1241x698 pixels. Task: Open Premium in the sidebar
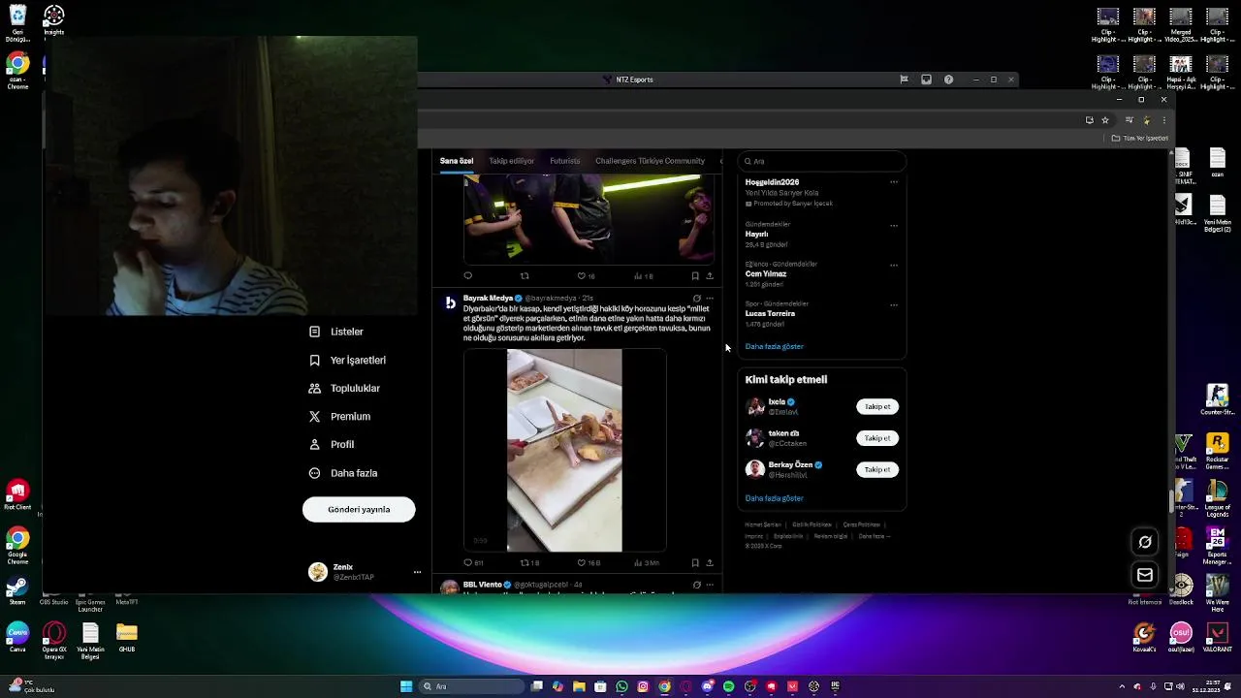[x=339, y=416]
